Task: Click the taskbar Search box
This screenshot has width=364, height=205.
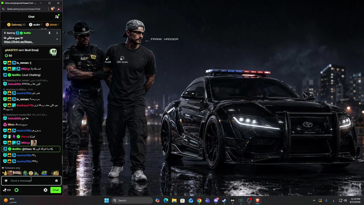Action: point(132,200)
